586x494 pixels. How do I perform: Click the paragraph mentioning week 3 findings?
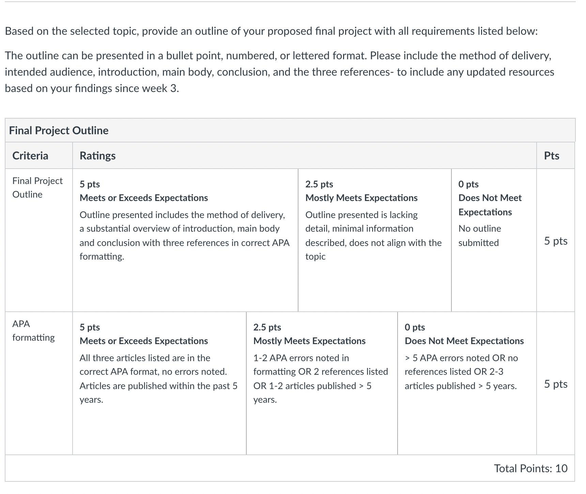(x=279, y=72)
